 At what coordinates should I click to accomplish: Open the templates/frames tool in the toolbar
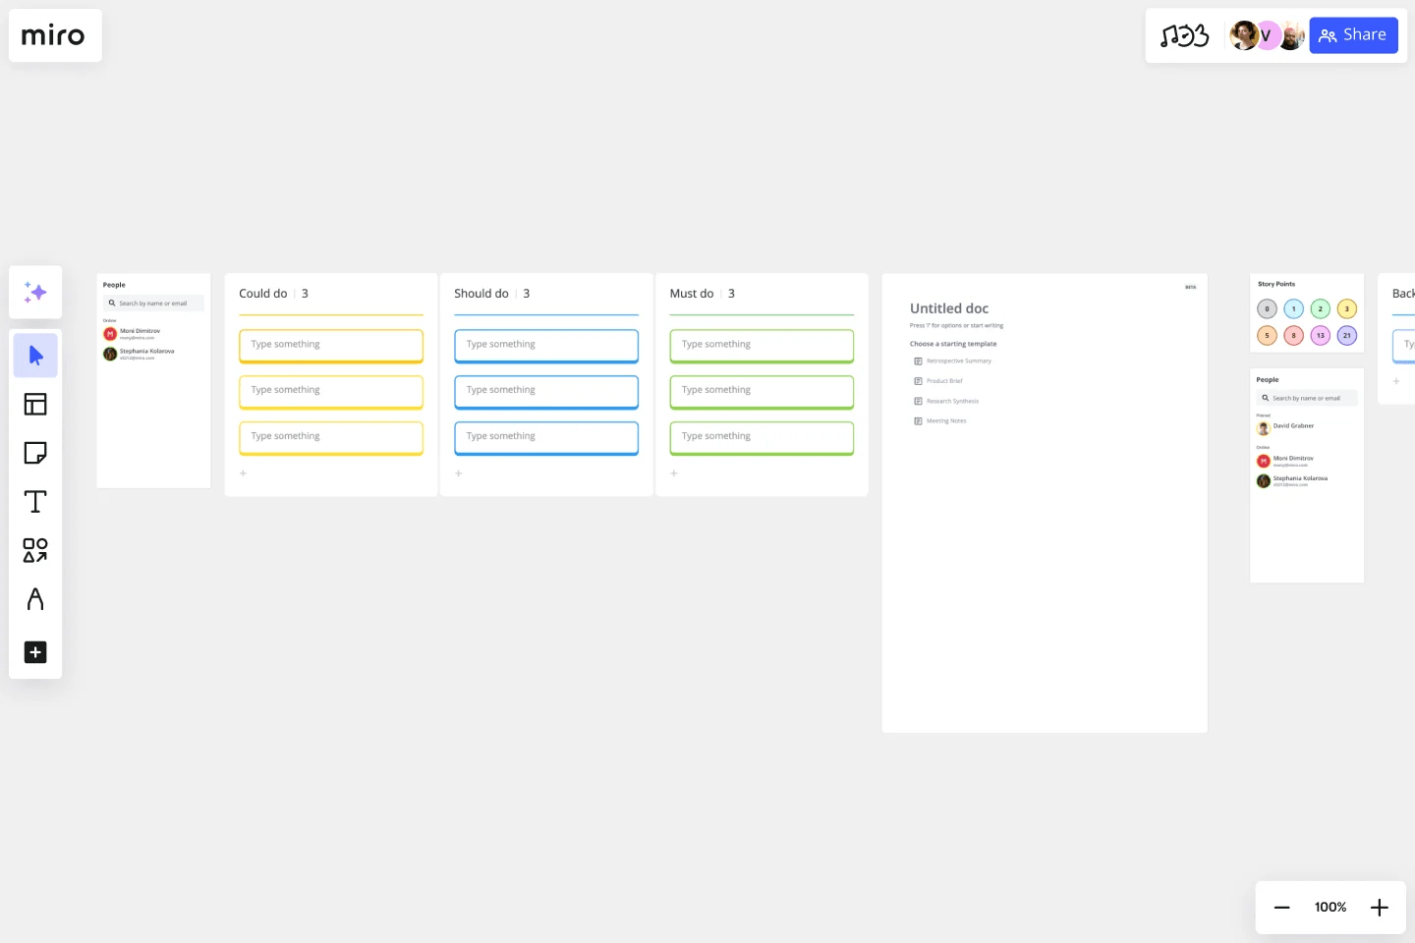(35, 404)
